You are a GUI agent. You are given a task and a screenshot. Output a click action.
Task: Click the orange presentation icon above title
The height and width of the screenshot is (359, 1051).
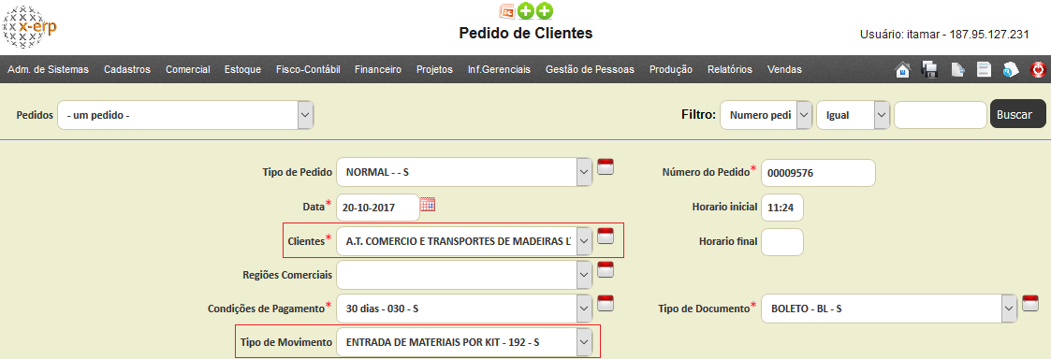click(507, 10)
